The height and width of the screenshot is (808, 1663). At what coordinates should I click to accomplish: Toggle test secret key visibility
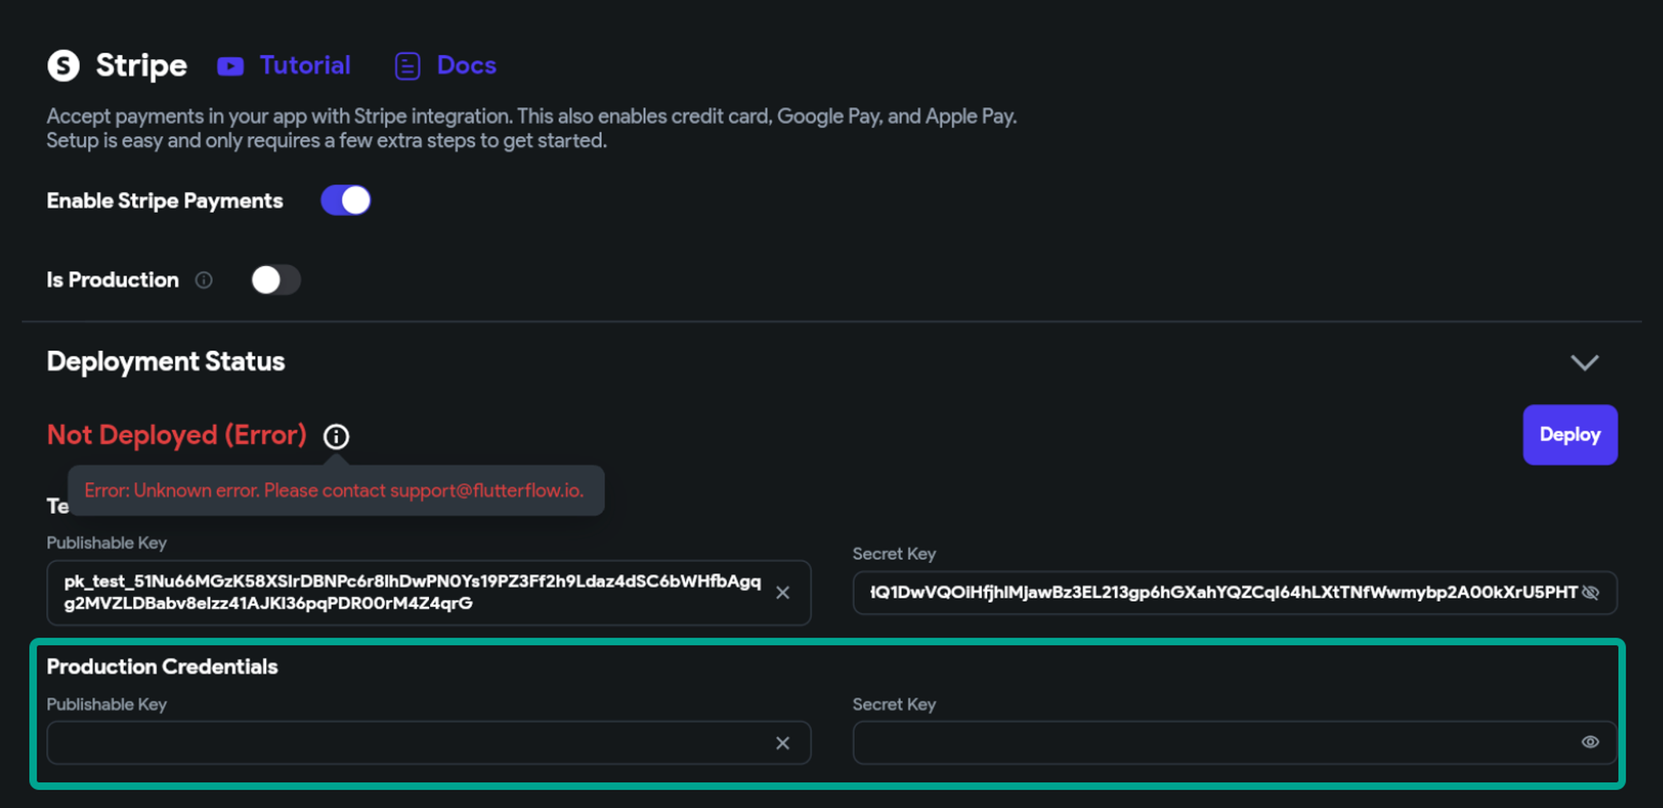[x=1591, y=593]
